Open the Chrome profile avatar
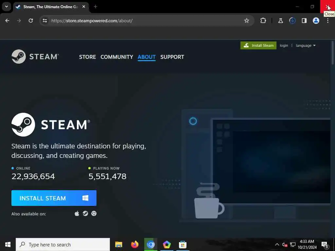Viewport: 335px width, 251px height. pyautogui.click(x=316, y=21)
